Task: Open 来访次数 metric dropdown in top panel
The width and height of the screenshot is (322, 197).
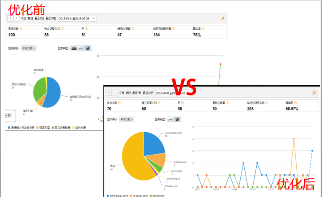Action: pyautogui.click(x=29, y=48)
